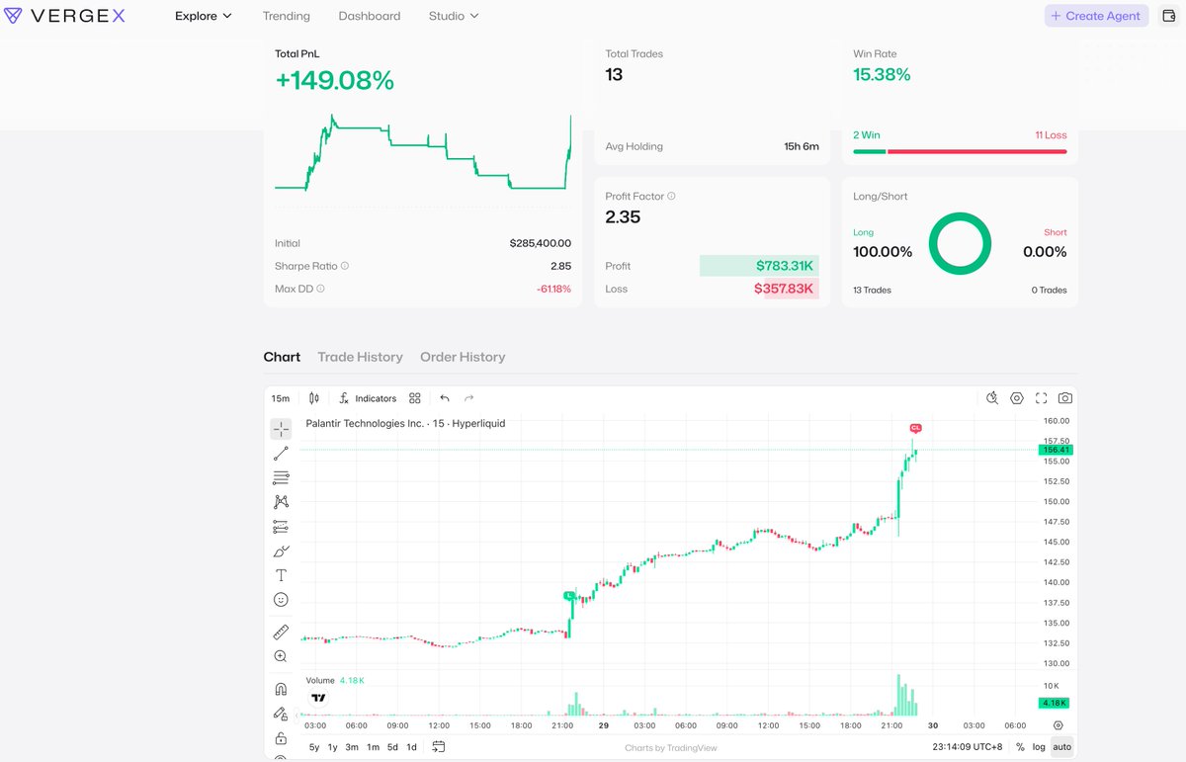Open price scale settings gear icon

[1058, 725]
